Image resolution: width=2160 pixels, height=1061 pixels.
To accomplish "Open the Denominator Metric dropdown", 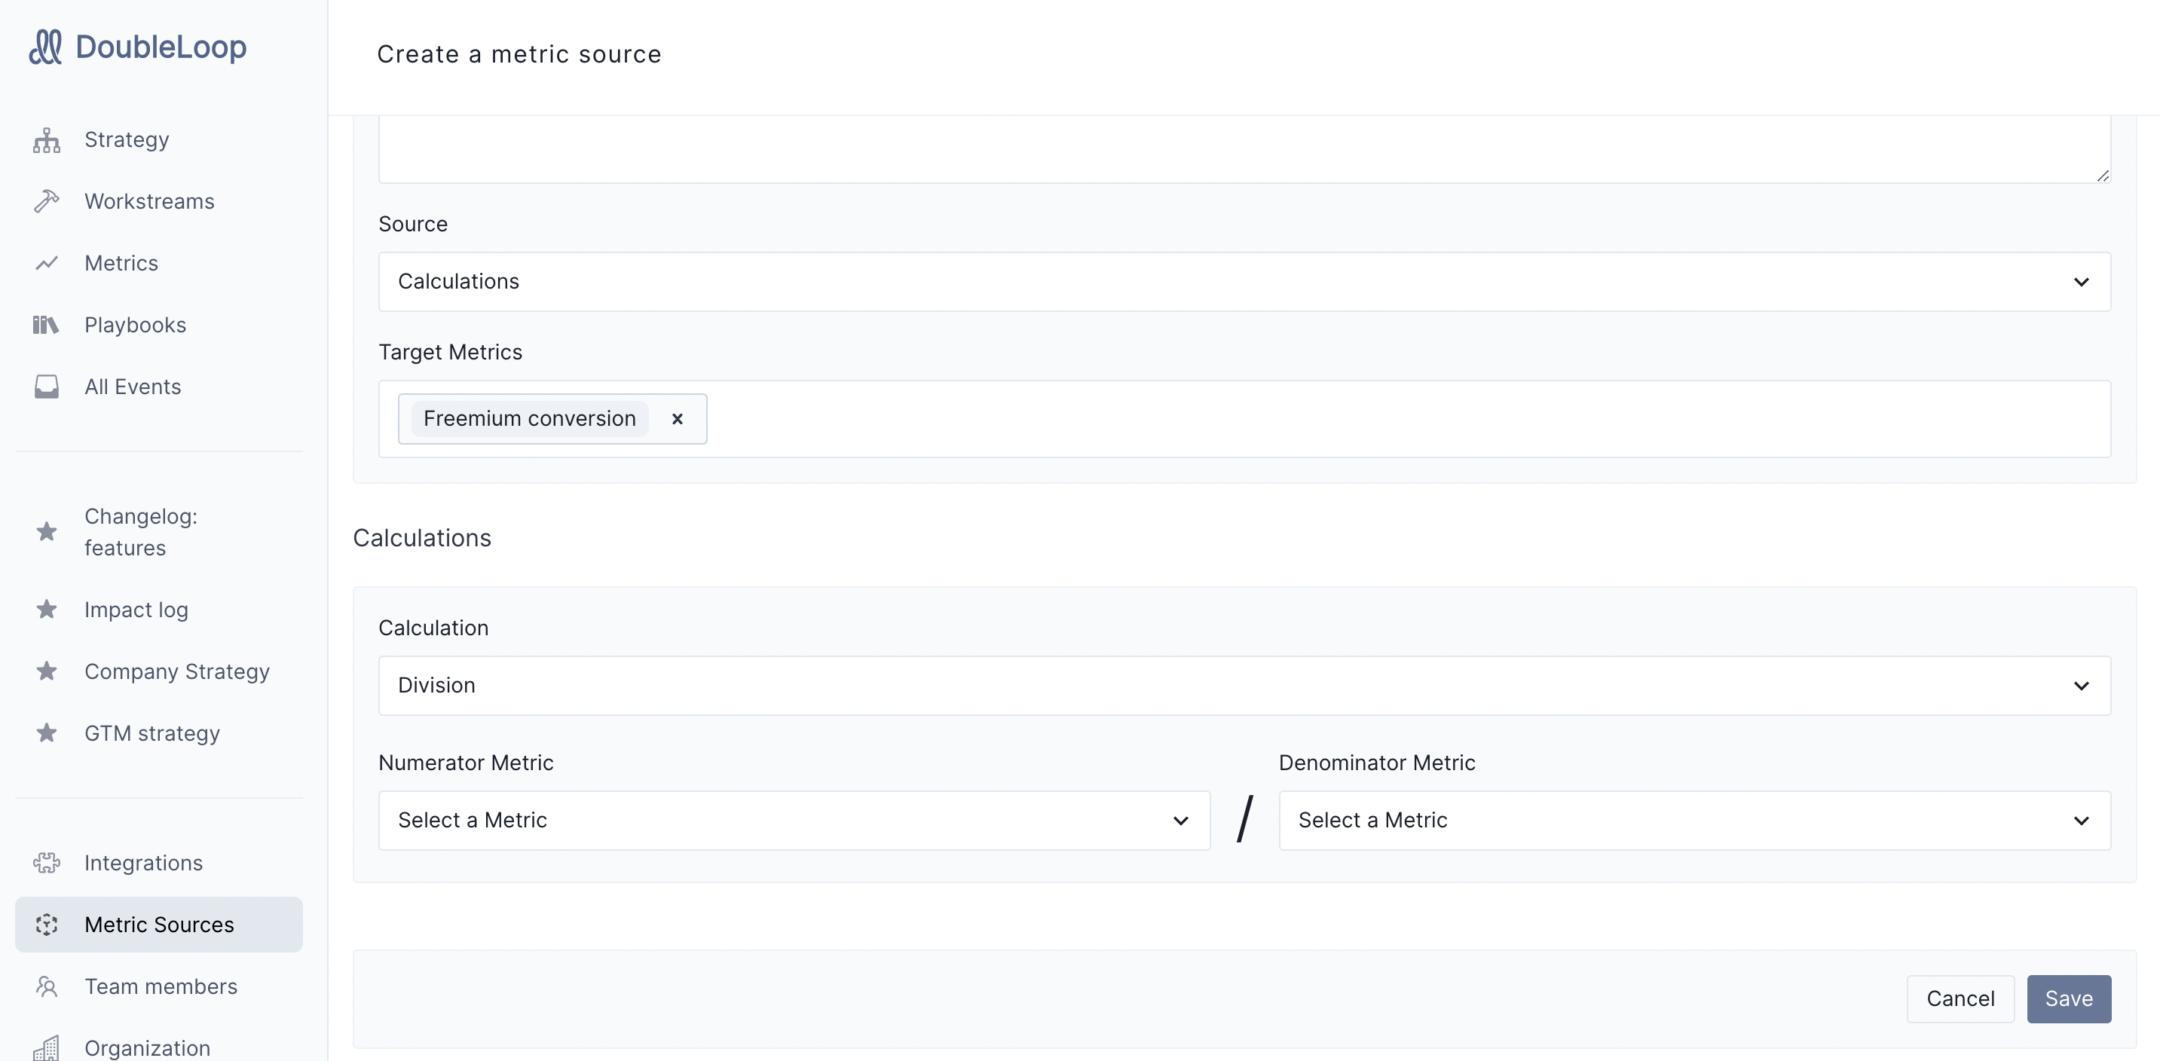I will coord(1695,821).
